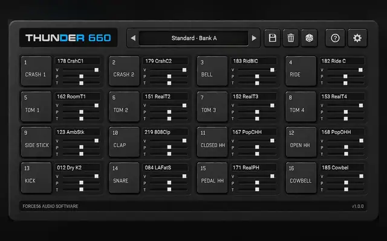Click the CRASH 1 tune (T) slider
This screenshot has width=387, height=241.
point(81,83)
